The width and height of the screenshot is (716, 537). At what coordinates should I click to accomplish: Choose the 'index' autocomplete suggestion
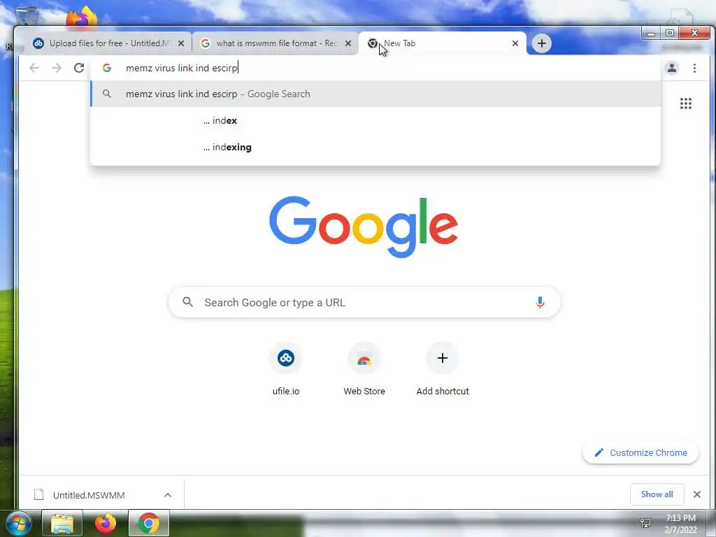375,120
